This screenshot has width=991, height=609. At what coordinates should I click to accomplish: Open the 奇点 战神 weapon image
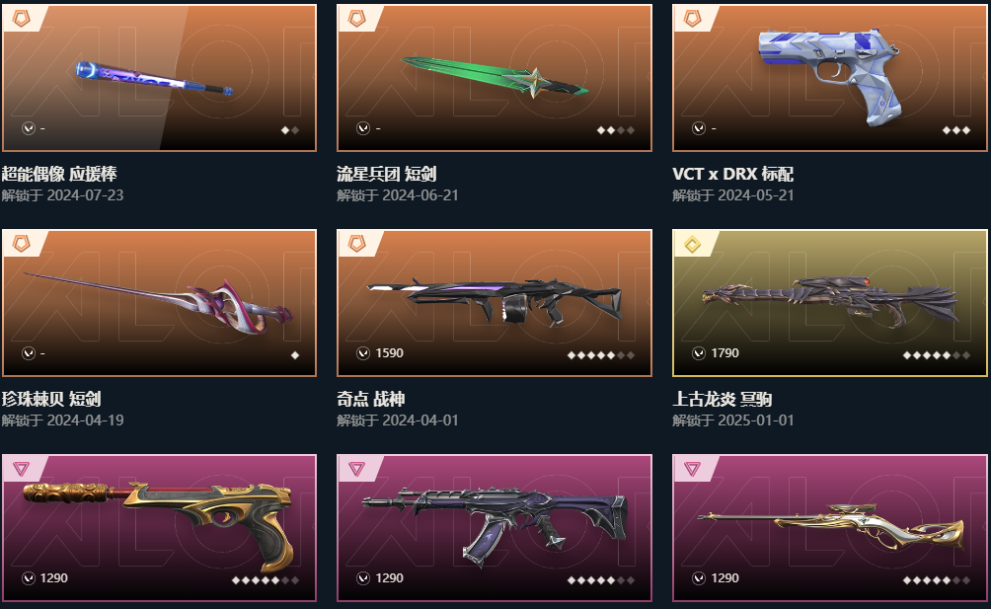coord(495,303)
